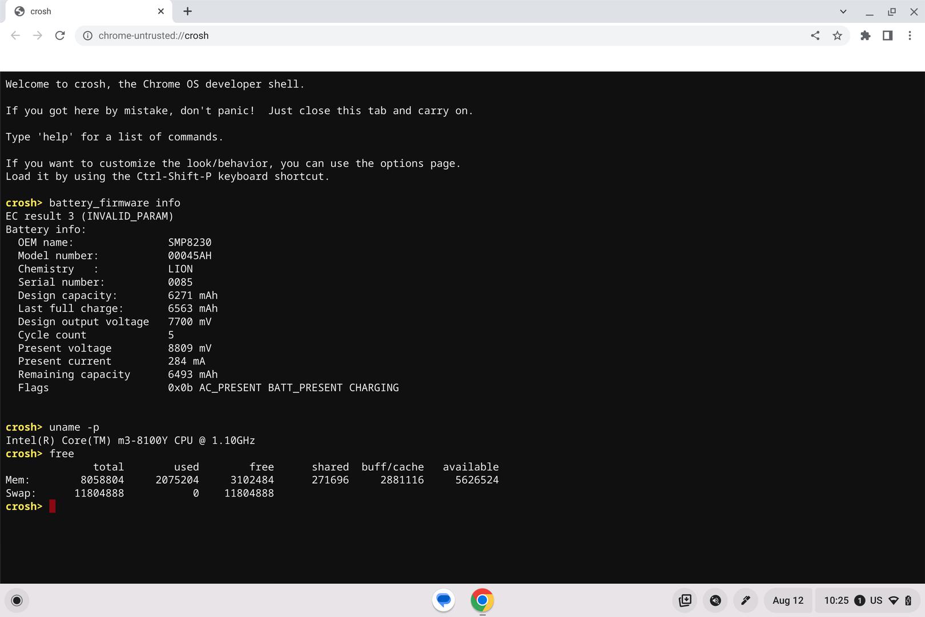This screenshot has height=617, width=925.
Task: Click the '7700 mV' design voltage value
Action: 190,322
